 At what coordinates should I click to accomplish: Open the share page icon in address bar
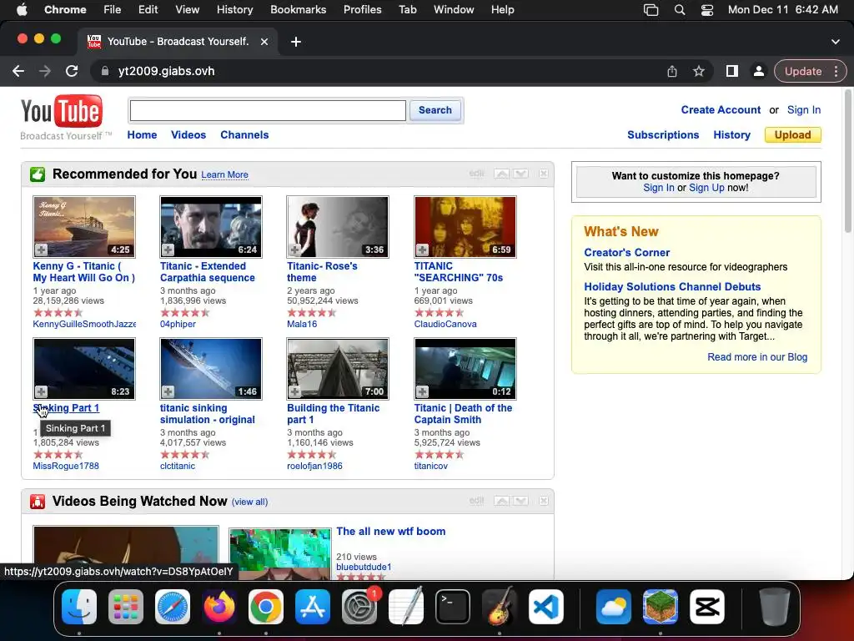672,71
